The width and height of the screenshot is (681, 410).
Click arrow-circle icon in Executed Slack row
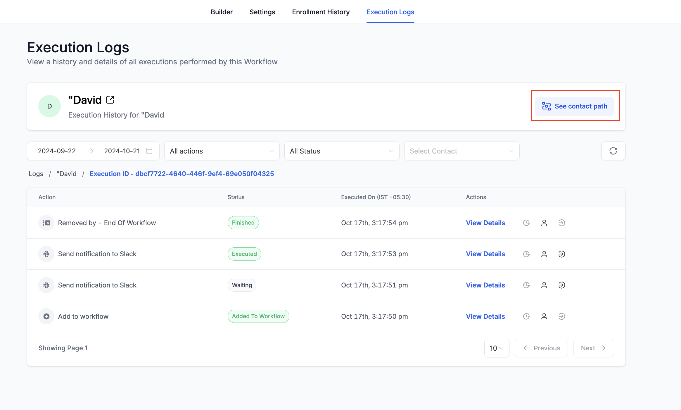click(x=561, y=254)
